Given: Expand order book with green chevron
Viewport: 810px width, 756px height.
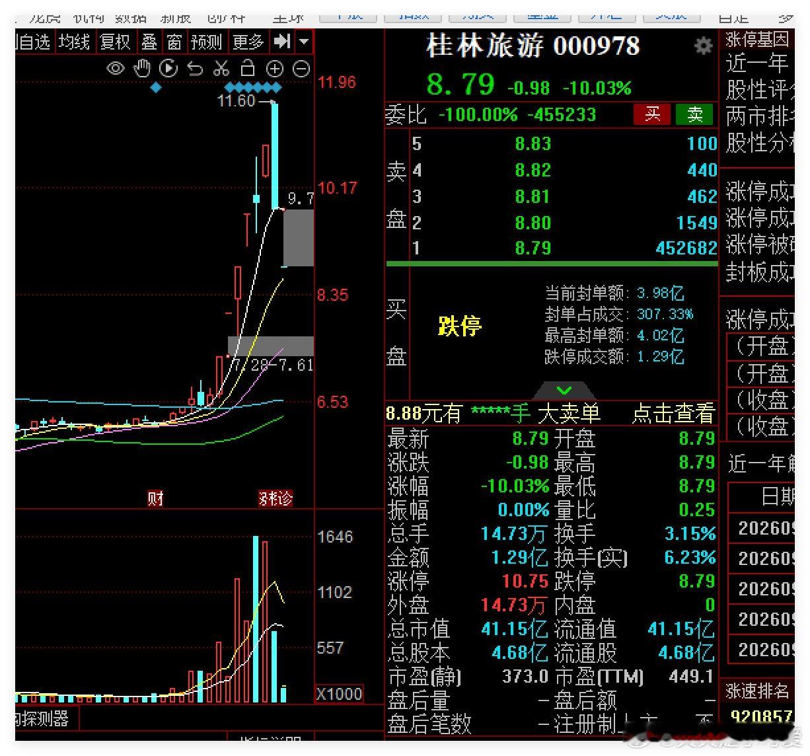Looking at the screenshot, I should point(564,390).
